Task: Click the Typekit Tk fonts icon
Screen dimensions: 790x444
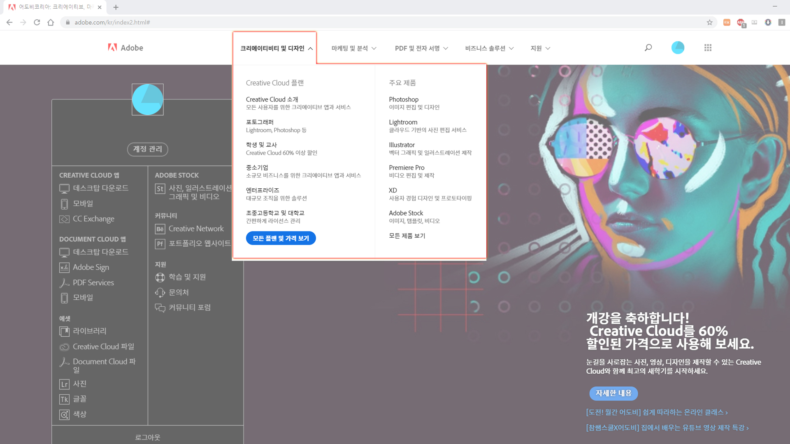Action: 64,399
